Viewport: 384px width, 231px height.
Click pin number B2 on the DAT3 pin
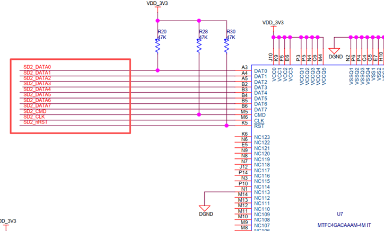tap(245, 84)
